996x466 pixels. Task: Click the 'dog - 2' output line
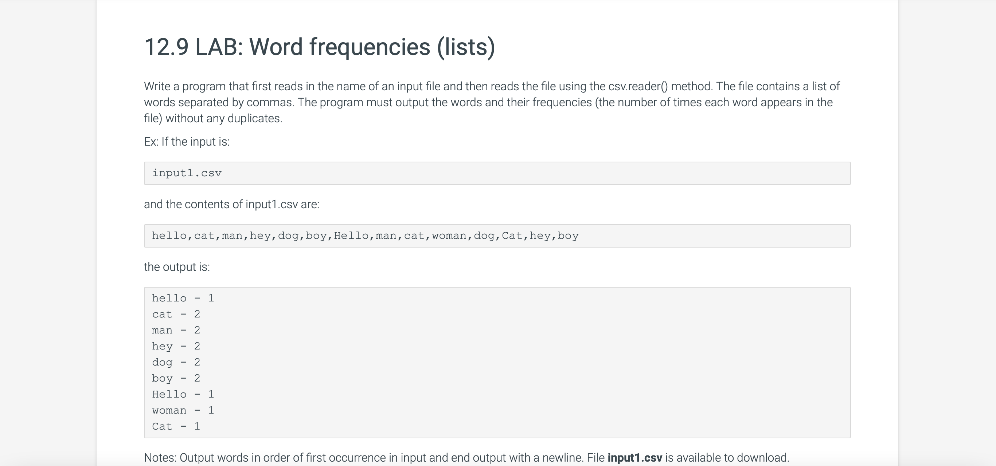[x=176, y=363]
